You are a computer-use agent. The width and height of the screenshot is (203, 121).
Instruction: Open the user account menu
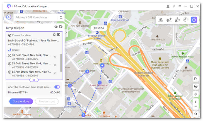(168, 6)
